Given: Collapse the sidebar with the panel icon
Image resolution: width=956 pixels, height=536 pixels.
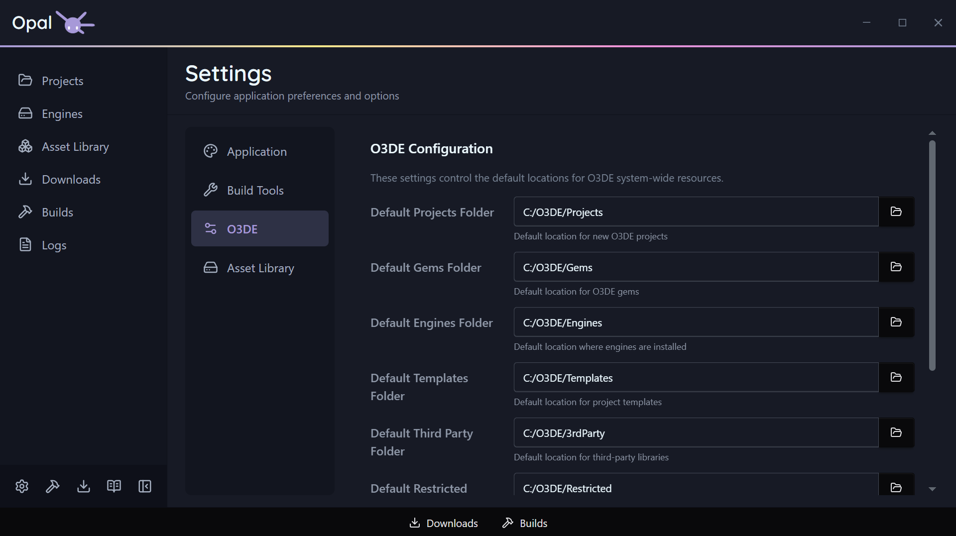Looking at the screenshot, I should coord(145,486).
